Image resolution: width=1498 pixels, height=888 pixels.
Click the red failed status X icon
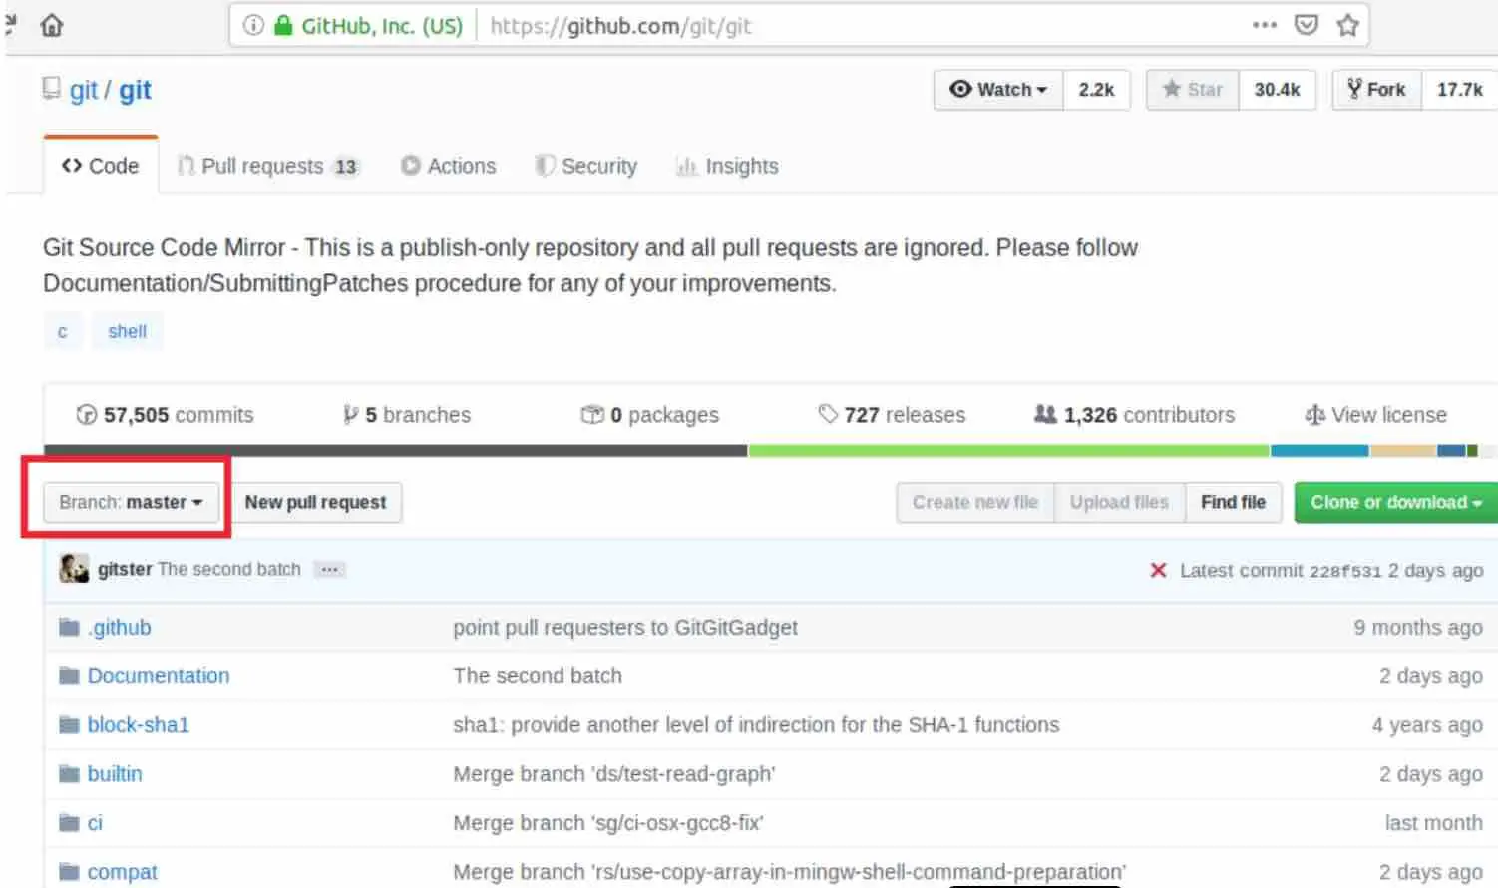(1158, 570)
